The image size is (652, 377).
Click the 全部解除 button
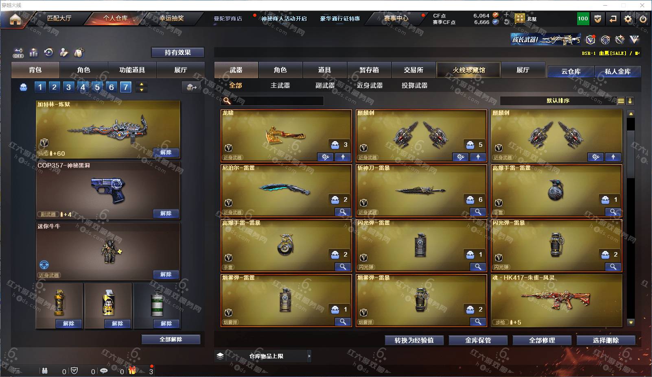(x=171, y=339)
